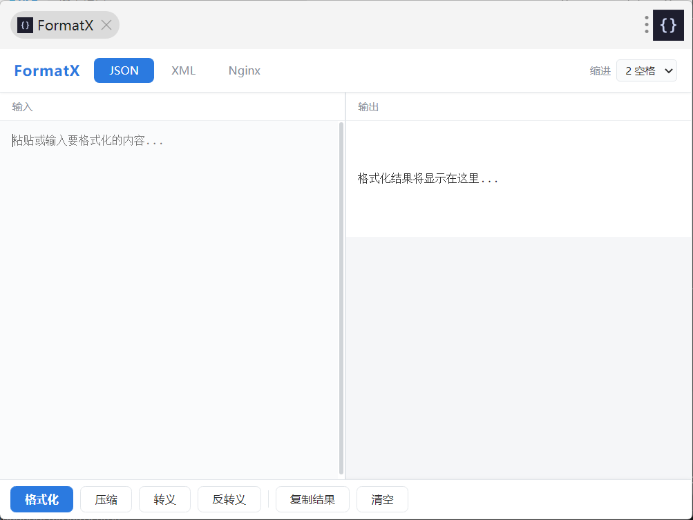Click the 复制结果 copy result button
The height and width of the screenshot is (520, 693).
312,499
